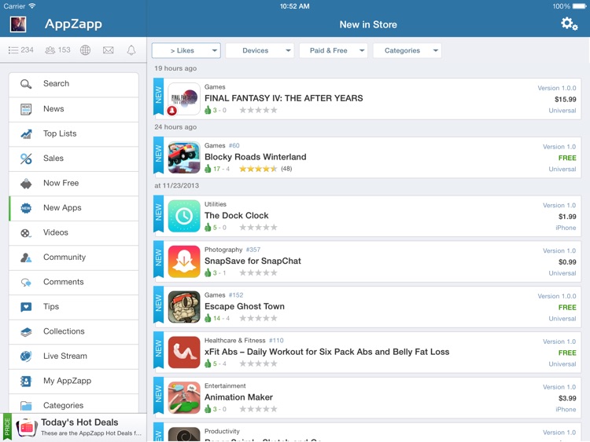Select Search in the sidebar

pyautogui.click(x=74, y=84)
